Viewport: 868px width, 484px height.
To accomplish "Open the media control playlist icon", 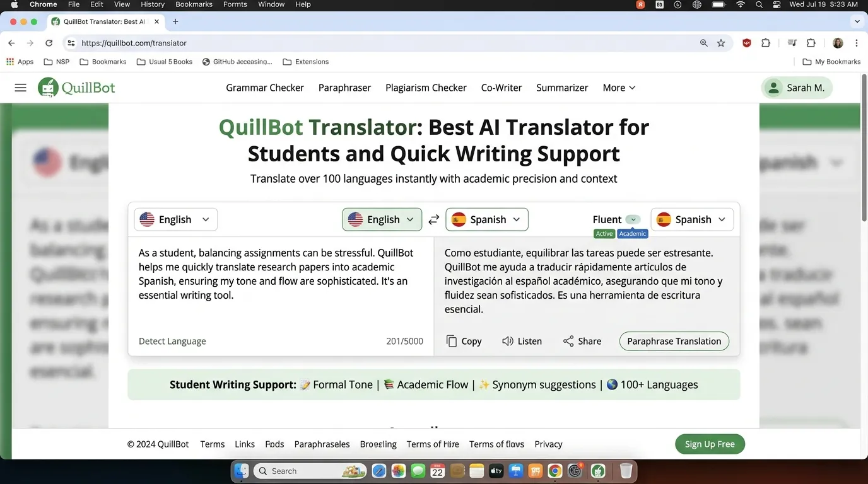I will click(792, 43).
